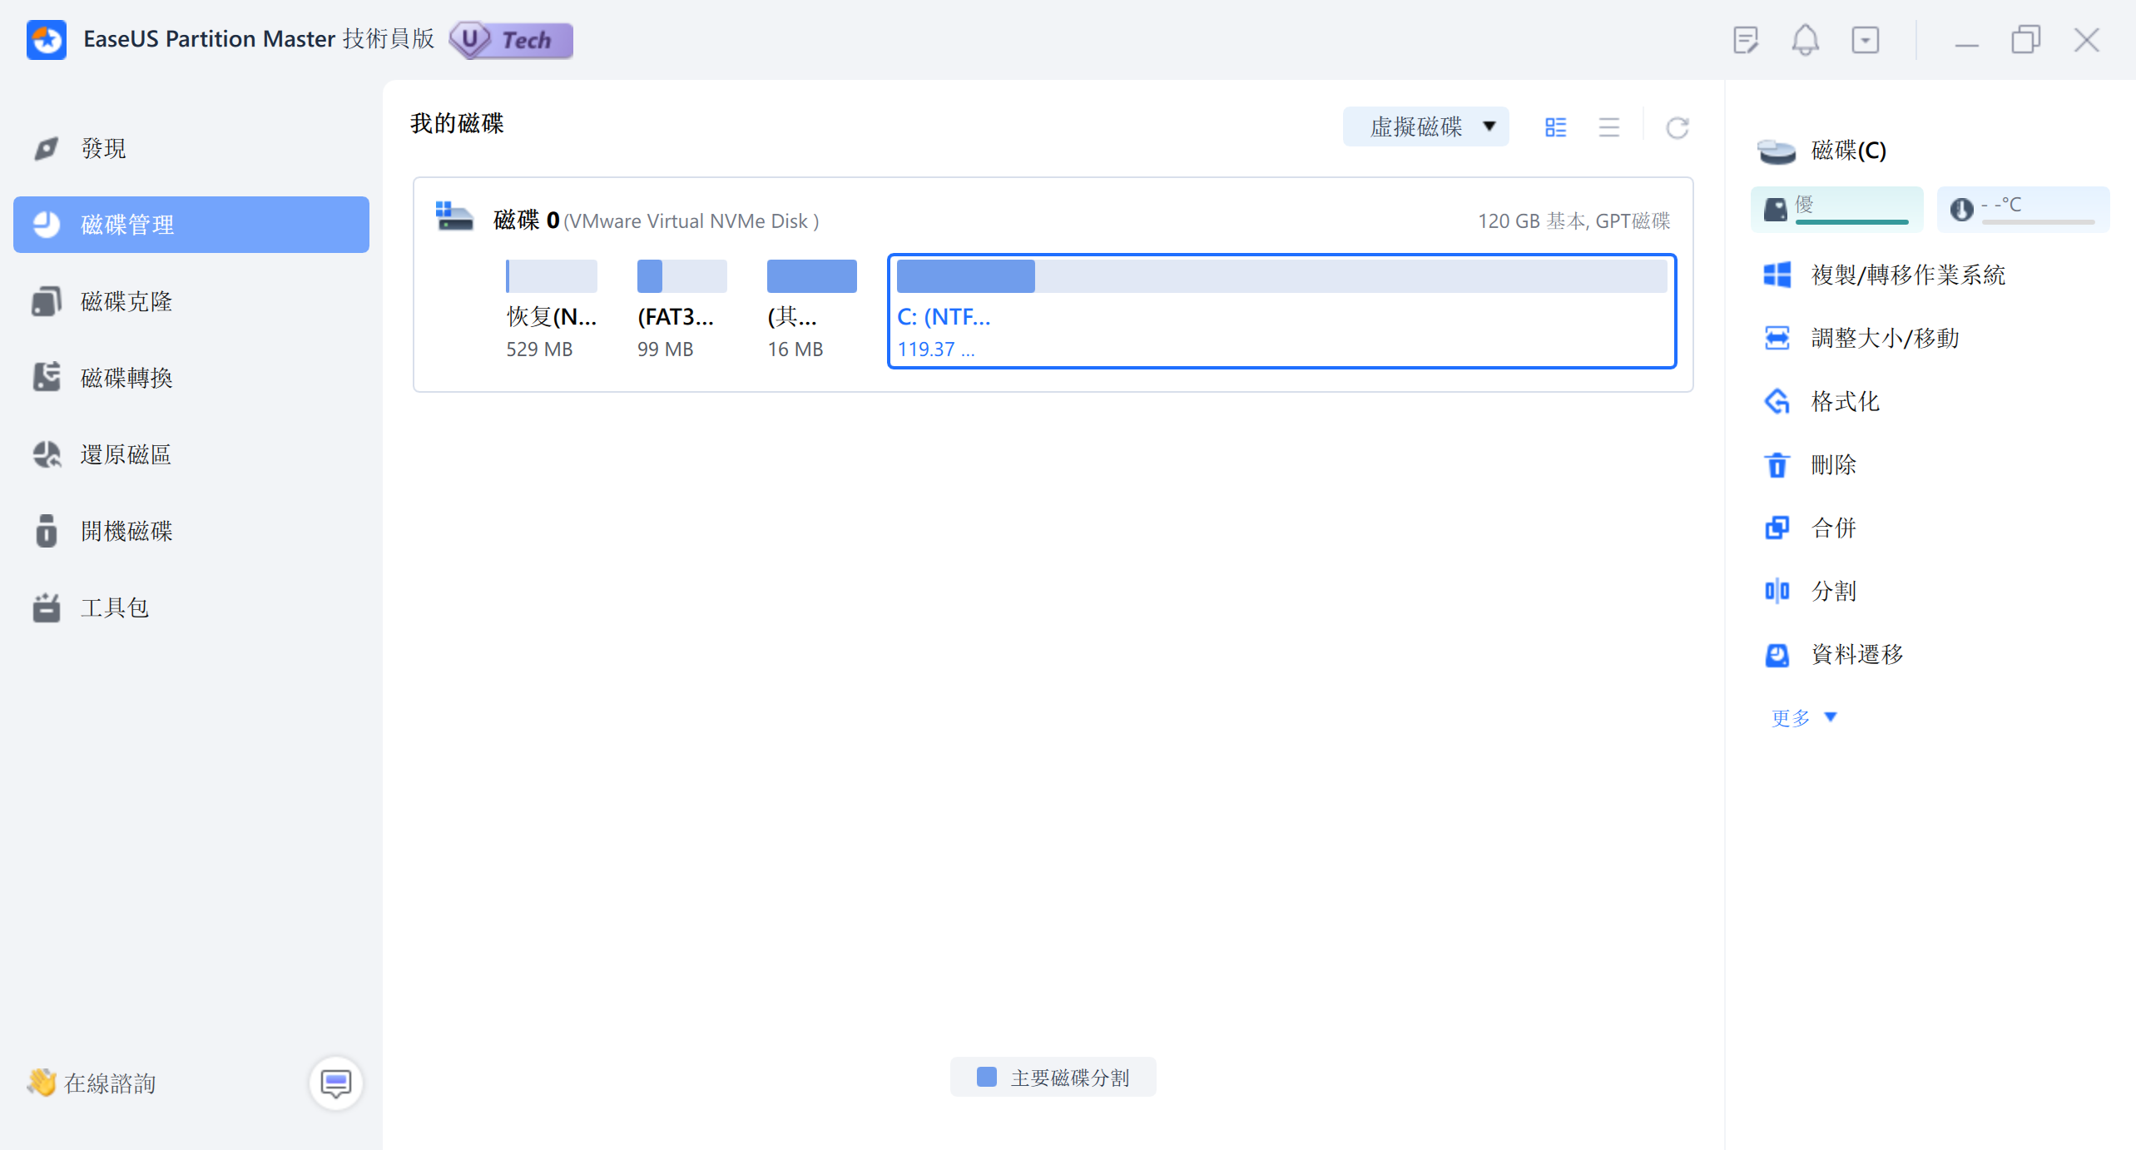2136x1150 pixels.
Task: Select the 恢复 529 MB partition
Action: tap(551, 310)
